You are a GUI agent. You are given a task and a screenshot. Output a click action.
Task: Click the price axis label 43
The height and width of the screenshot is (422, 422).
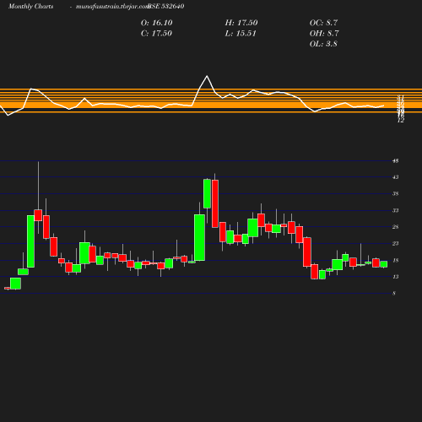396,177
